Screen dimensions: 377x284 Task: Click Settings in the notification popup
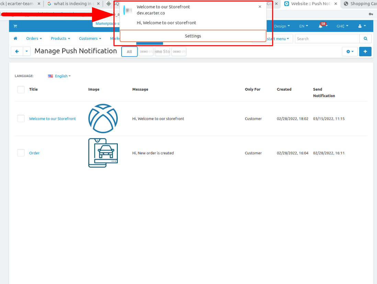[x=193, y=36]
